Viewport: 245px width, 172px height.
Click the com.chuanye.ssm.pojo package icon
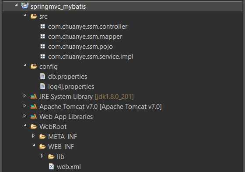click(43, 46)
